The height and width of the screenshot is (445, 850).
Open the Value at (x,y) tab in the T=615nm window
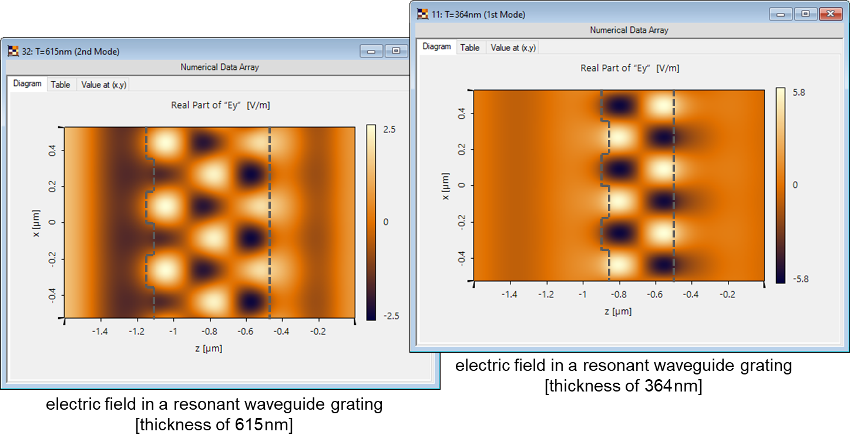pyautogui.click(x=103, y=84)
